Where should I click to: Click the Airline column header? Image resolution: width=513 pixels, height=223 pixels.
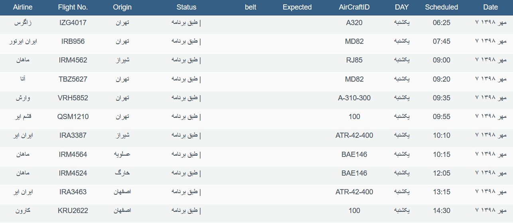point(23,7)
